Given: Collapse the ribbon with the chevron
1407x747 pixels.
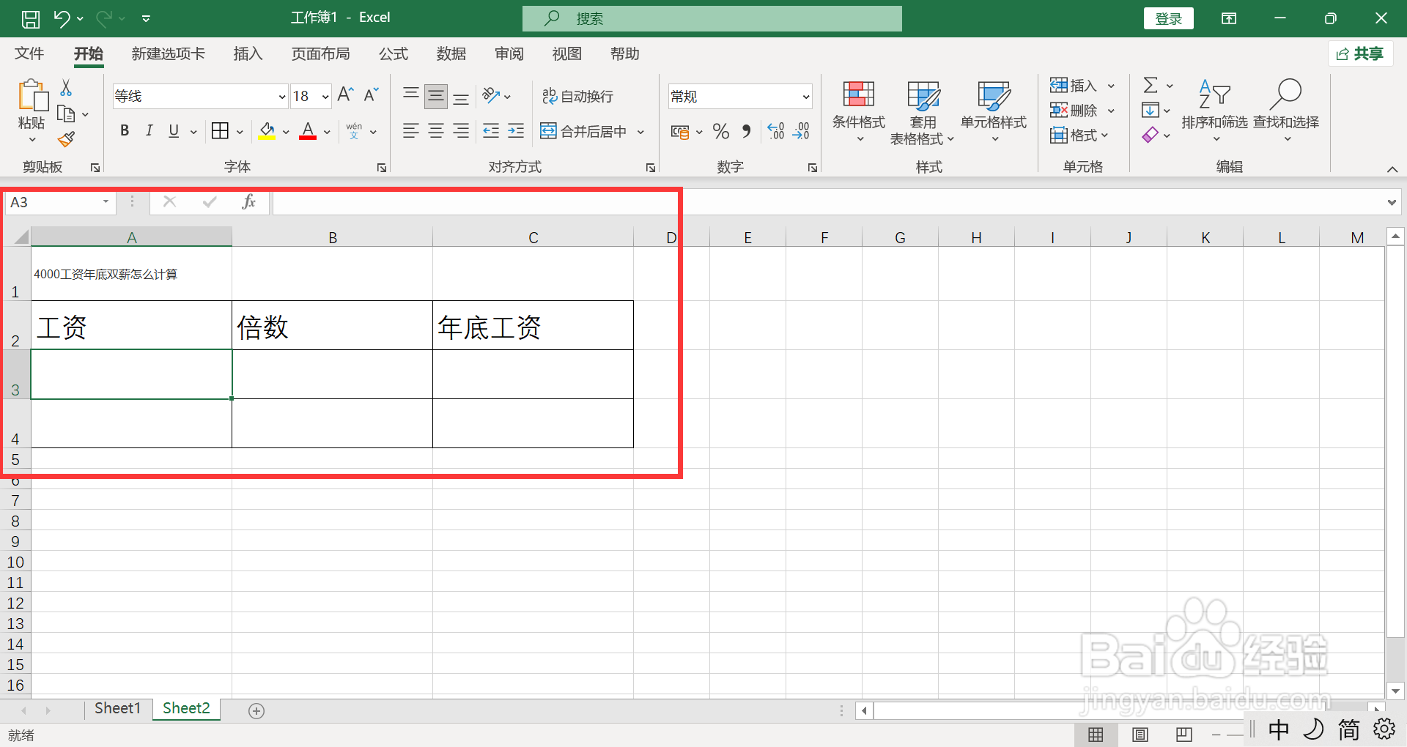Looking at the screenshot, I should click(x=1392, y=169).
